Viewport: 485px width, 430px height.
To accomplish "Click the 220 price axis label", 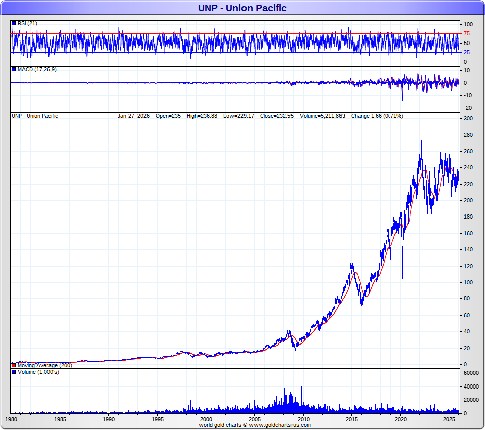I will pyautogui.click(x=468, y=184).
